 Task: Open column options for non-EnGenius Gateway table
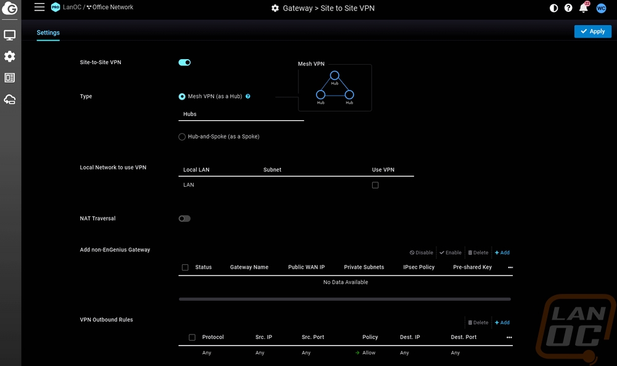510,267
